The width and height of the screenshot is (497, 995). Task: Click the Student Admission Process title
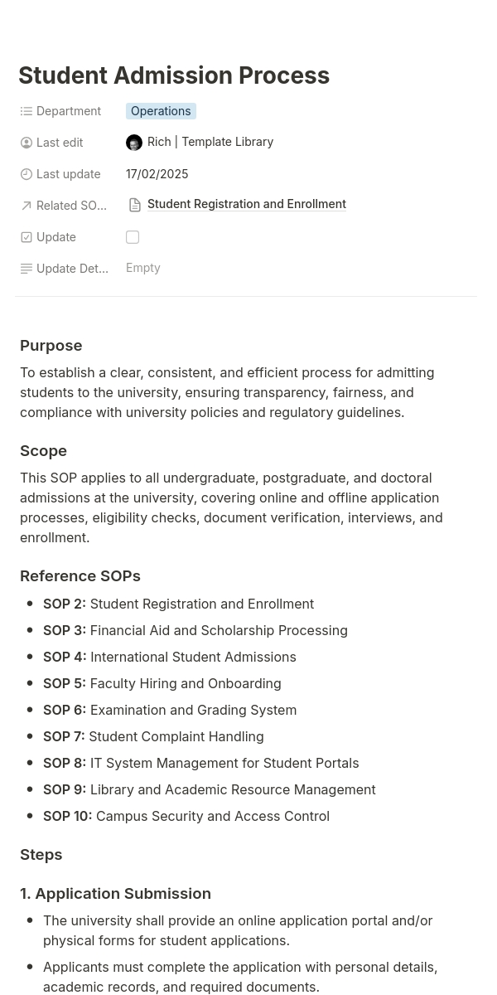coord(174,75)
